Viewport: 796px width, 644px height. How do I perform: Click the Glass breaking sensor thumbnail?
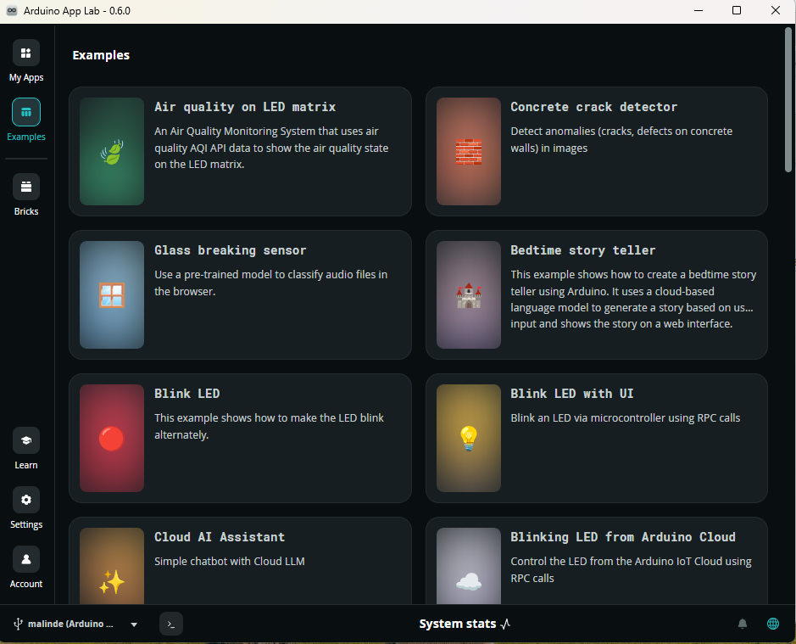point(112,294)
